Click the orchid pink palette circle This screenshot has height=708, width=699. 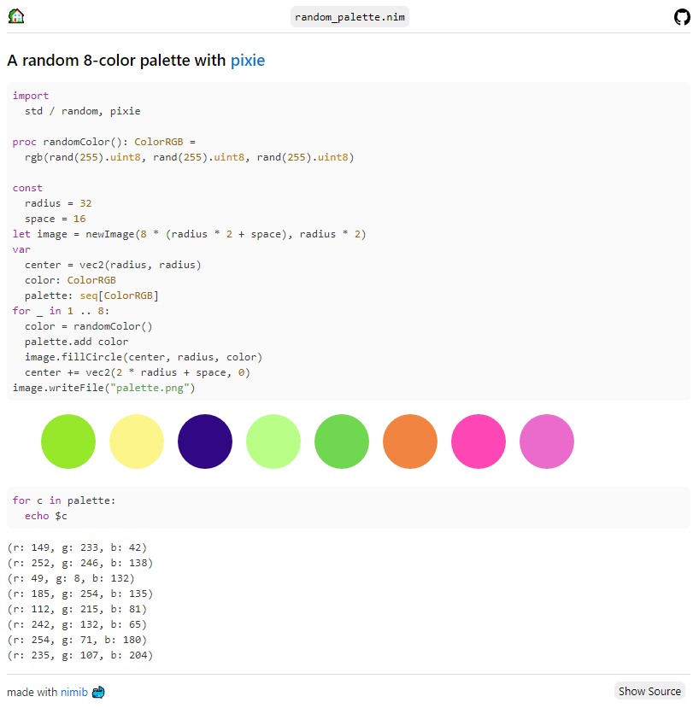click(x=547, y=442)
